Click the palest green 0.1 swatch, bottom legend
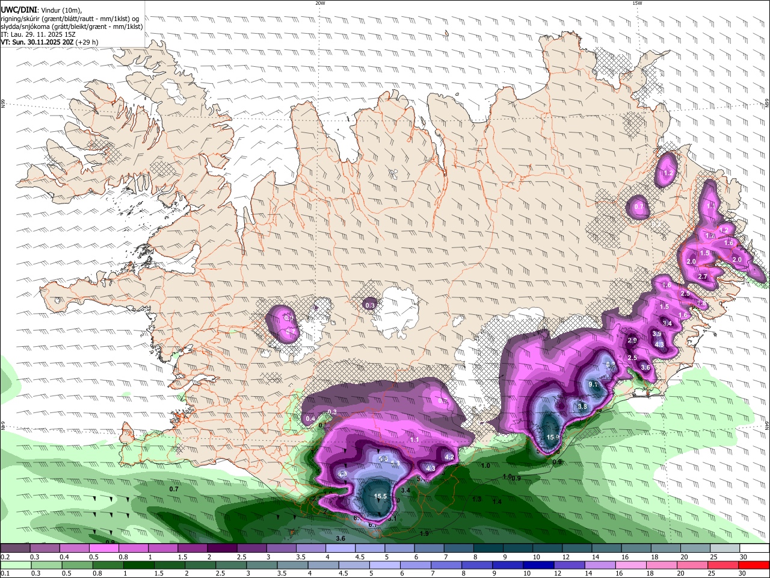 tap(15, 565)
